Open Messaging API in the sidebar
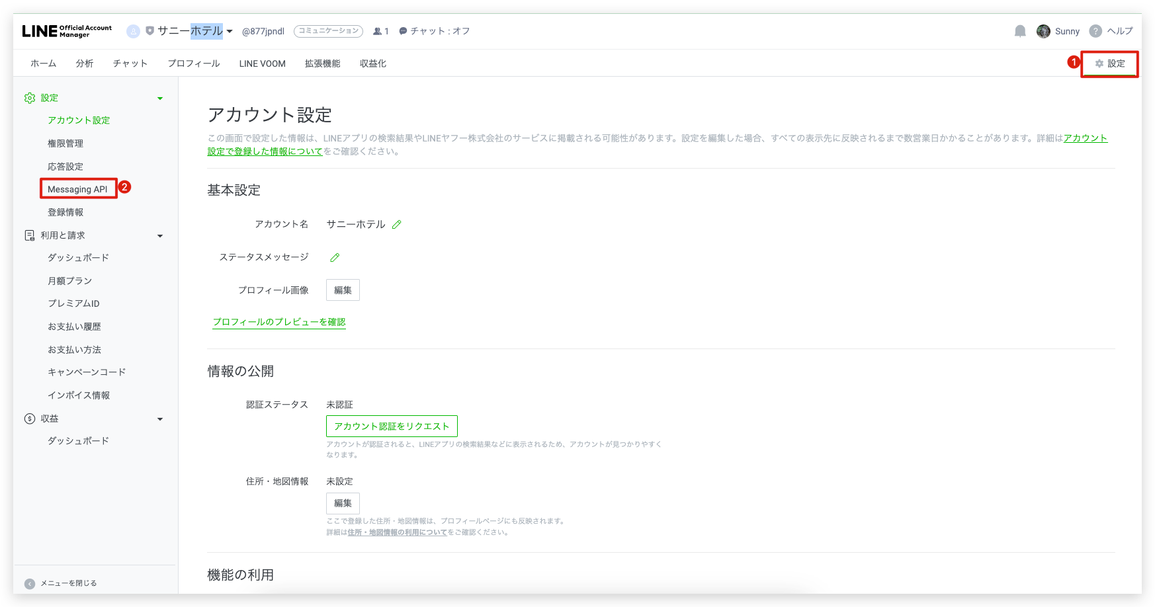 (x=77, y=189)
